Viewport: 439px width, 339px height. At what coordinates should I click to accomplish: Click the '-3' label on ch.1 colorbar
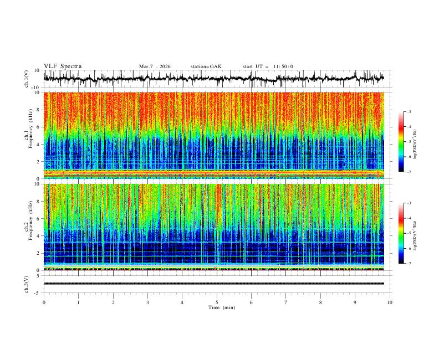click(x=409, y=111)
